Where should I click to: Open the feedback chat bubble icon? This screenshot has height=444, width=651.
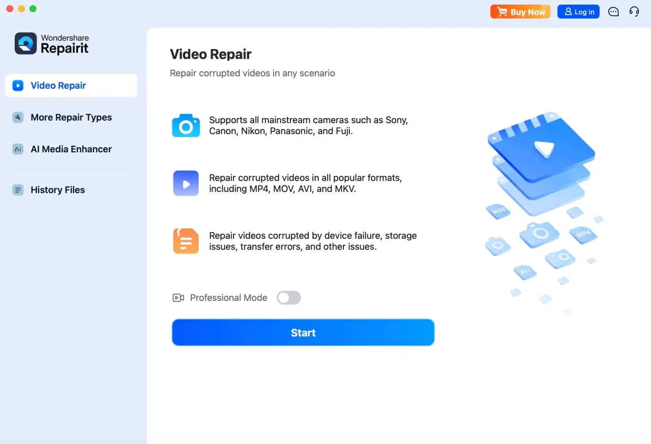click(x=613, y=12)
